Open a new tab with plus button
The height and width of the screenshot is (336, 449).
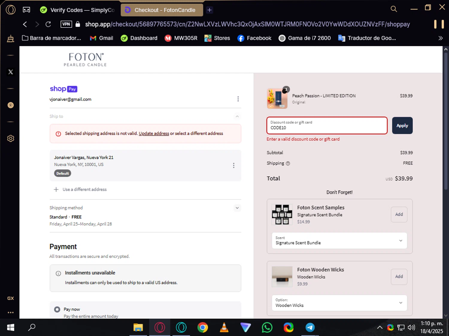click(210, 10)
